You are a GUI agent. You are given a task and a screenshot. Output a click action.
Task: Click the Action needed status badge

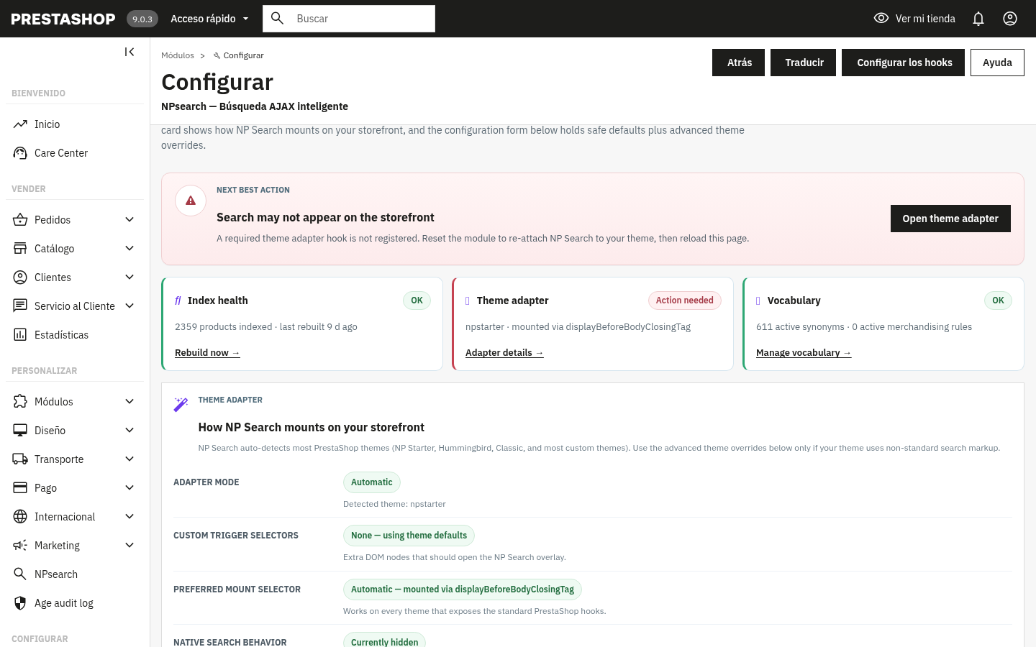point(684,300)
